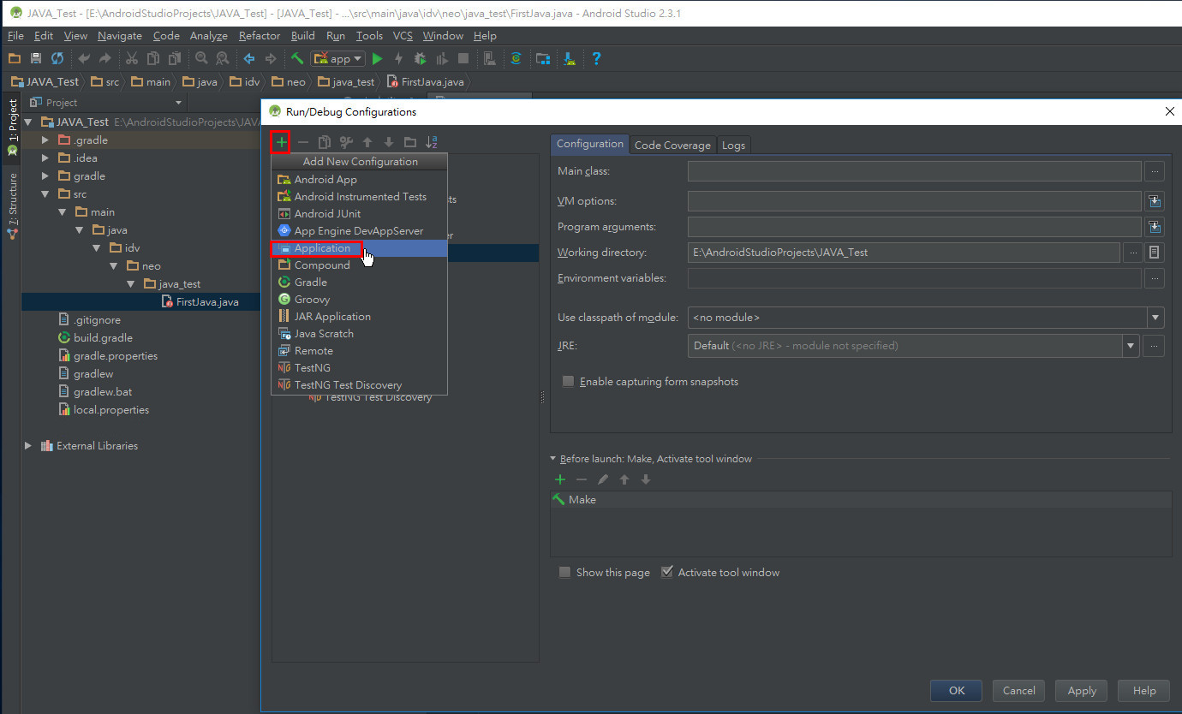Click into the Main class input field
This screenshot has height=714, width=1182.
[914, 171]
